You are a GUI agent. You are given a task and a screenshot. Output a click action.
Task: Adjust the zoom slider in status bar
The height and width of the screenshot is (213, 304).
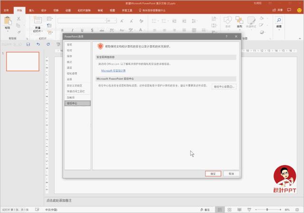(266, 209)
